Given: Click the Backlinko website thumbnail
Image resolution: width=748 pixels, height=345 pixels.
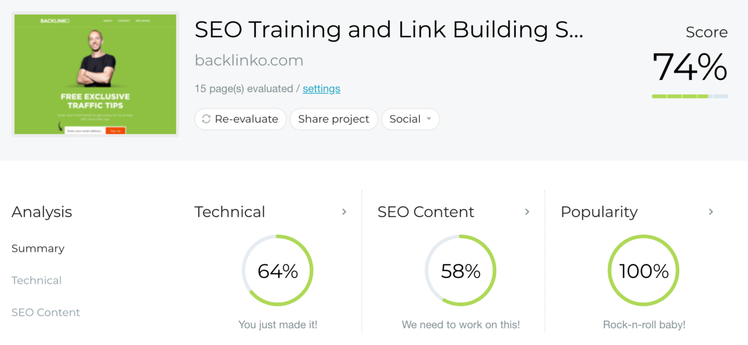Looking at the screenshot, I should 95,74.
